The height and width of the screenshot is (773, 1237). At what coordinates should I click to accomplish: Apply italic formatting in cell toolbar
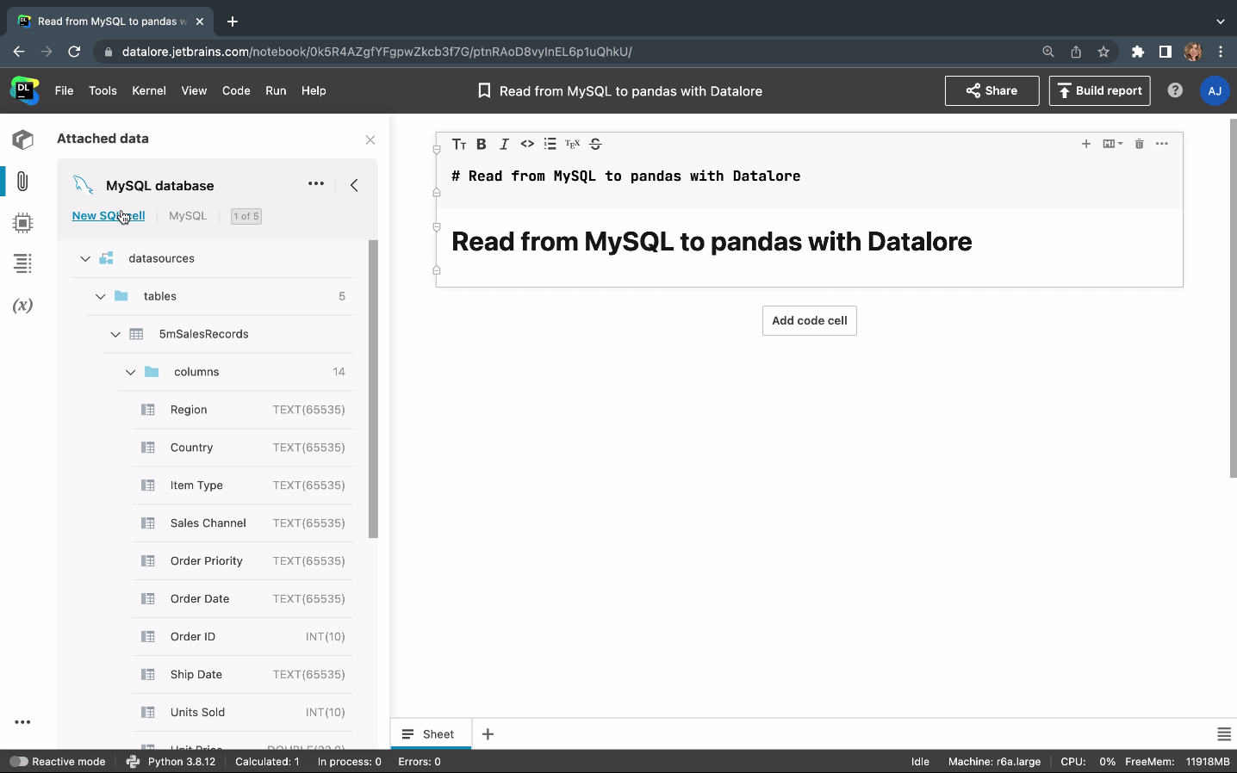tap(504, 144)
